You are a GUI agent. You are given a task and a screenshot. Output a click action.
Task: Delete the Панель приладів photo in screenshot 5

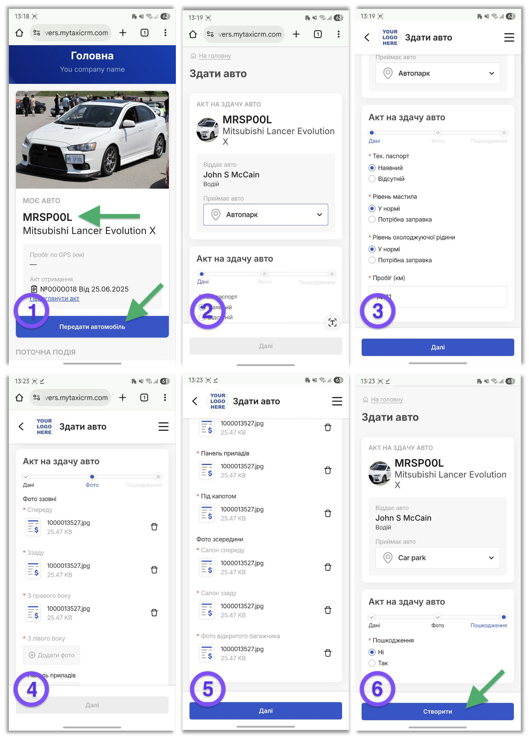tap(328, 470)
